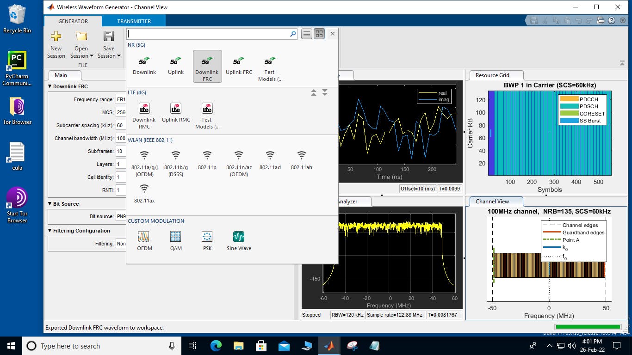
Task: Switch the gallery to icon view
Action: pyautogui.click(x=319, y=34)
